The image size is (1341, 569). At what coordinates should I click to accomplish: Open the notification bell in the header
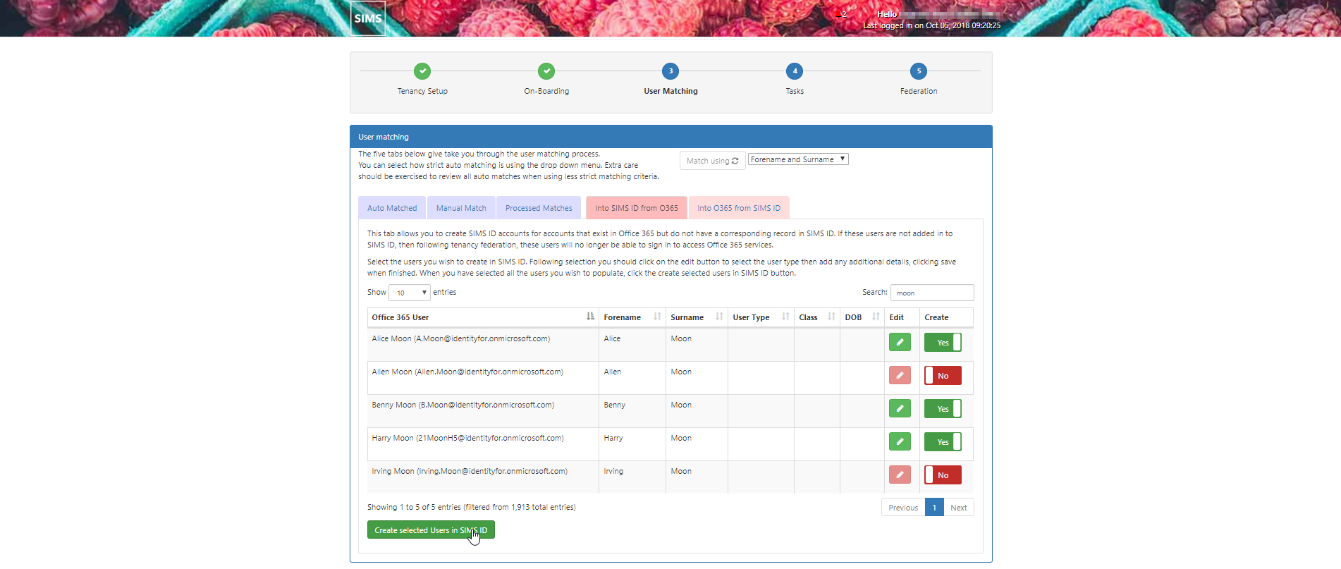(839, 14)
